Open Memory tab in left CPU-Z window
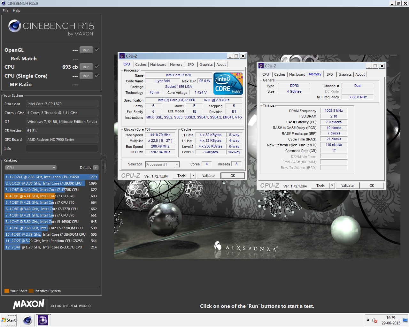 176,65
